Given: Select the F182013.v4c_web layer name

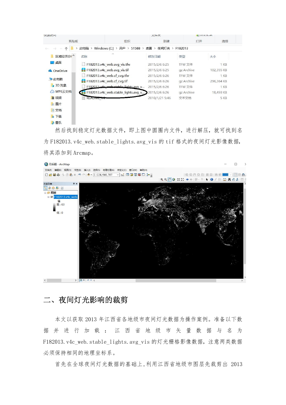Looking at the screenshot, I should click(66, 197).
